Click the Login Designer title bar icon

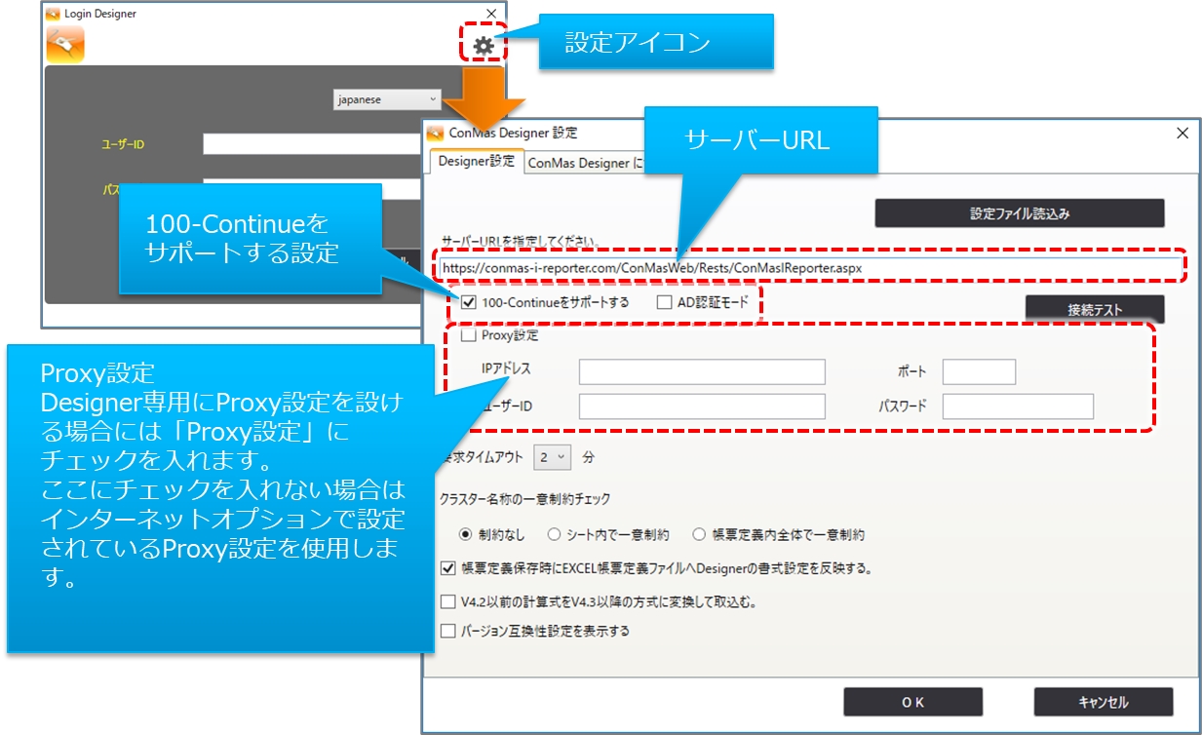(54, 14)
